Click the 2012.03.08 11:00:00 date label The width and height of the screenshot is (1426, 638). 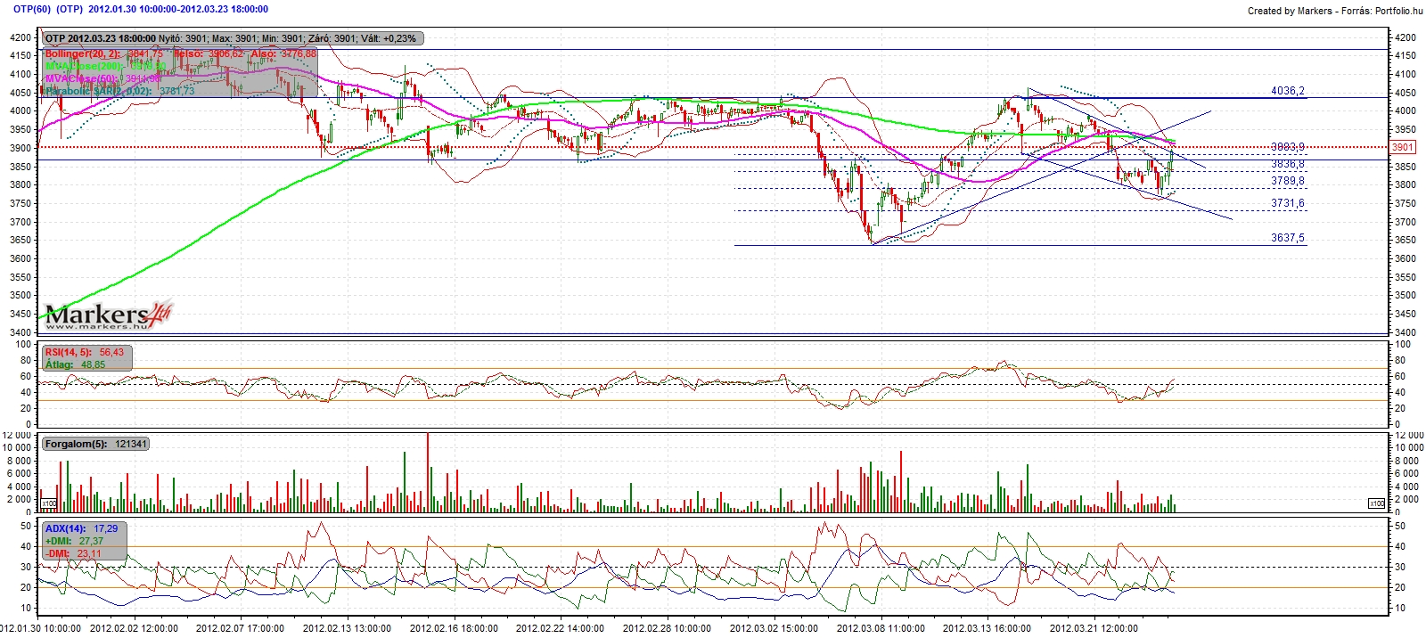pyautogui.click(x=881, y=628)
